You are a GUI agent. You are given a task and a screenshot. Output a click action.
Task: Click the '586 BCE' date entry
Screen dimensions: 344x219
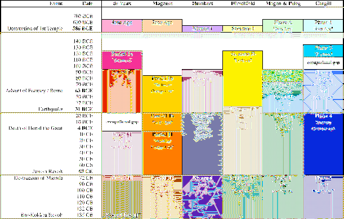pyautogui.click(x=83, y=29)
